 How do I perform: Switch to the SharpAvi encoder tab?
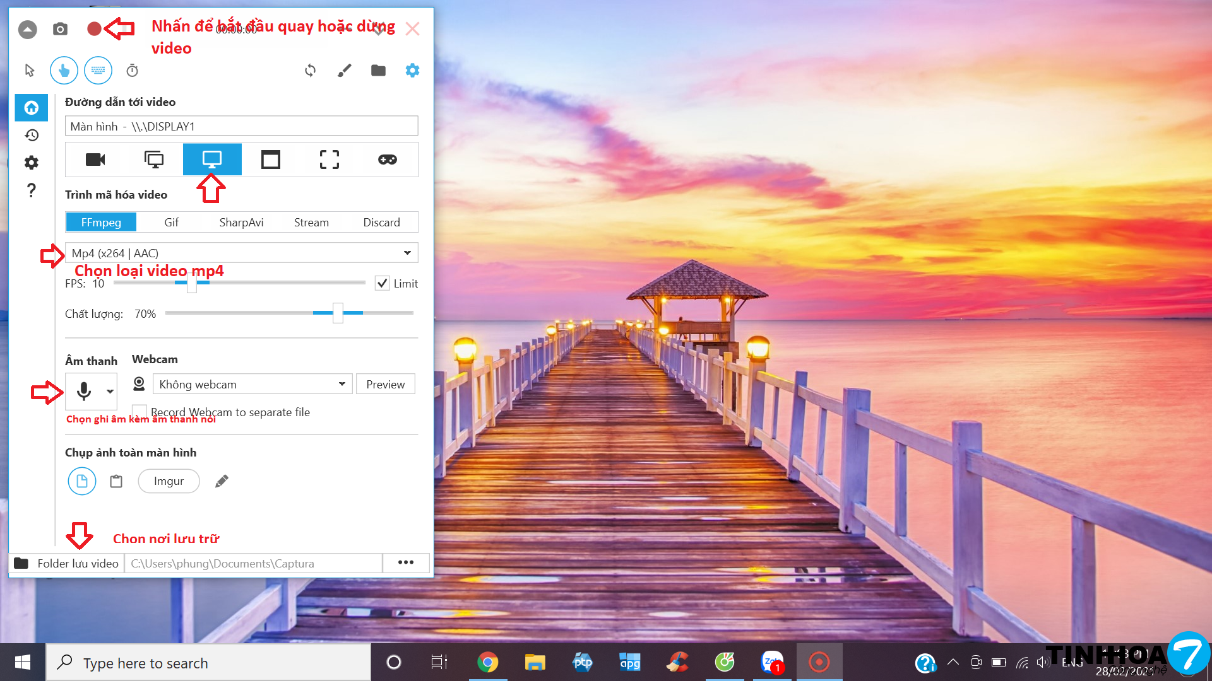(x=241, y=222)
